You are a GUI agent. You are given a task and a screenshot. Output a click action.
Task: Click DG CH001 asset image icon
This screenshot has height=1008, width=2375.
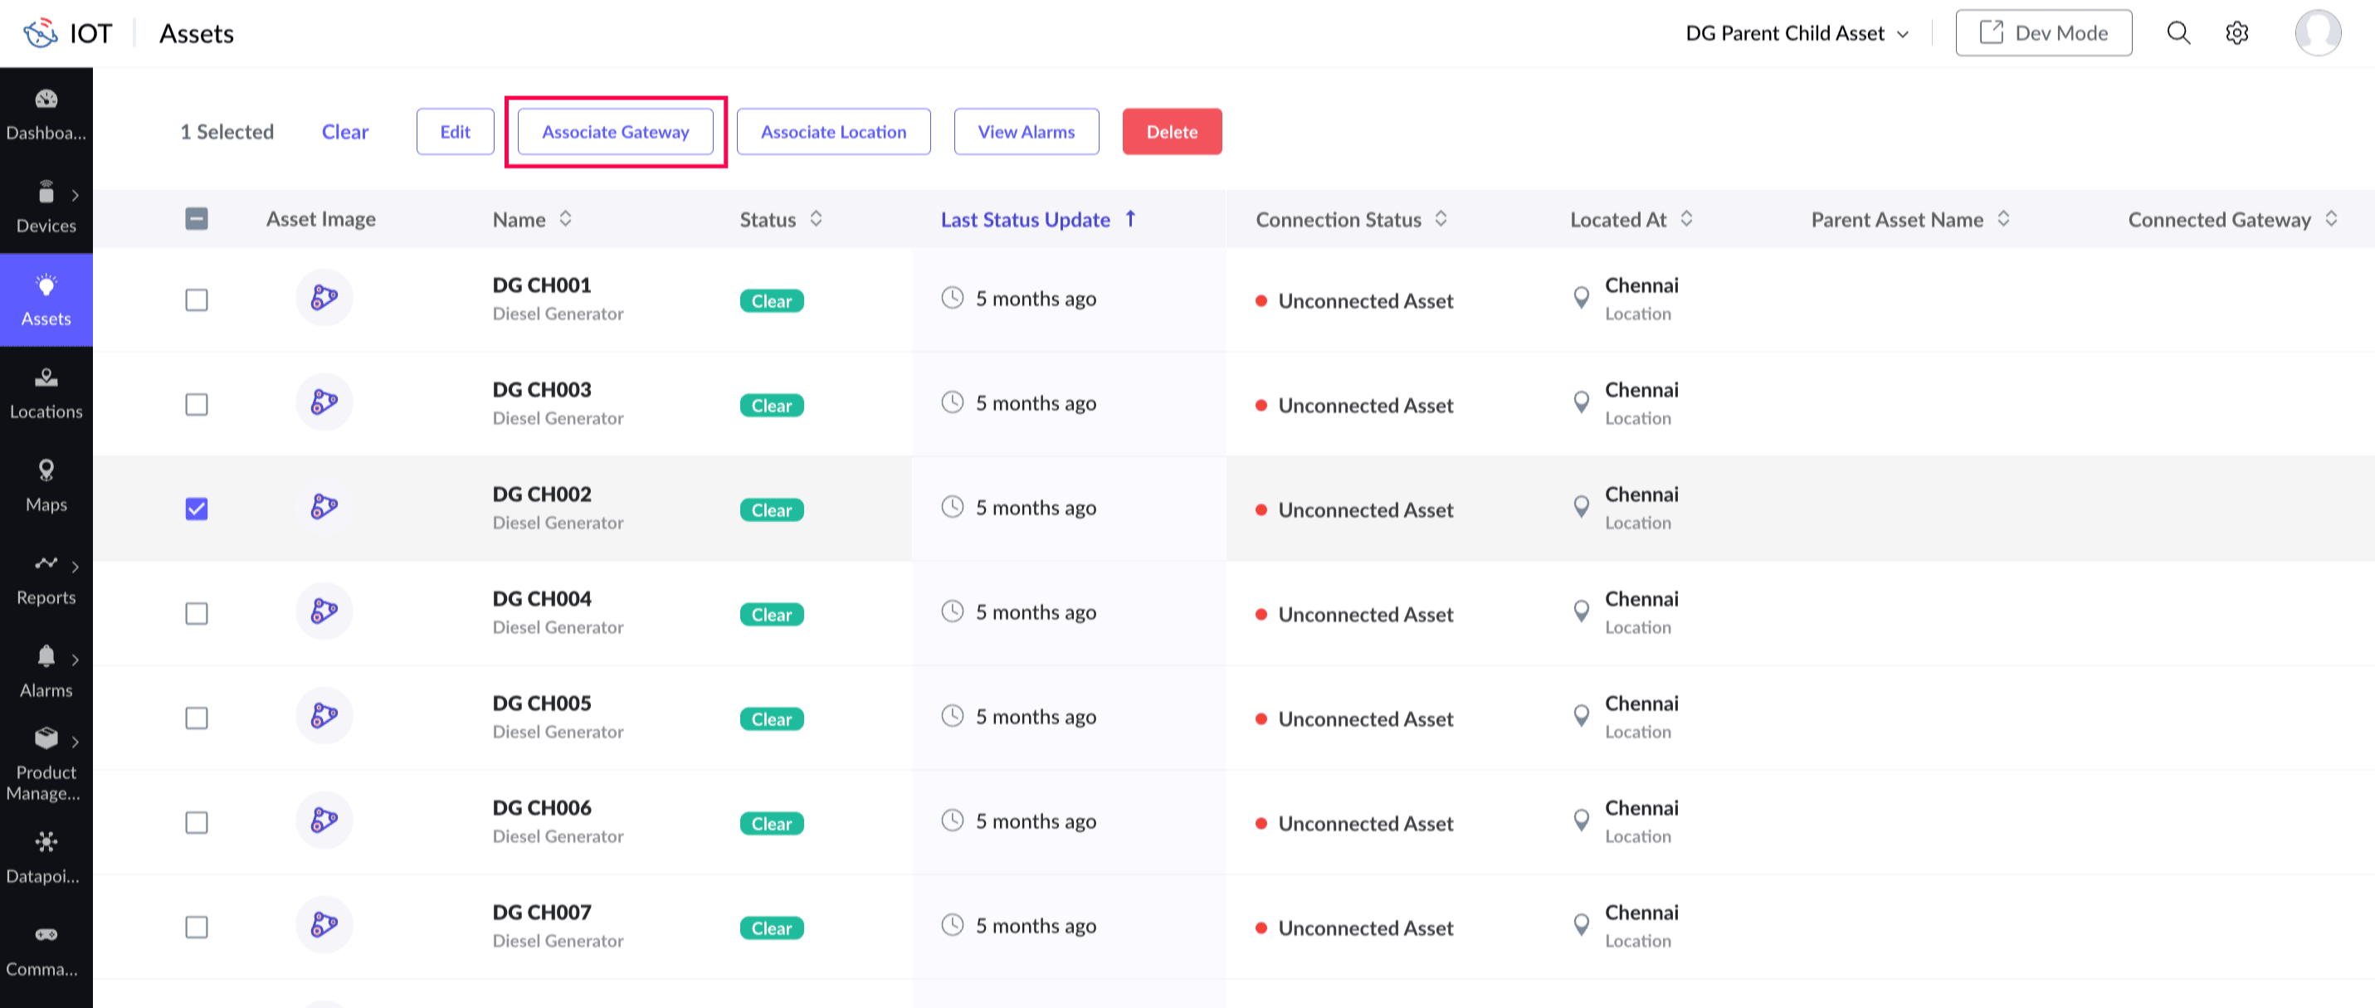[x=324, y=298]
